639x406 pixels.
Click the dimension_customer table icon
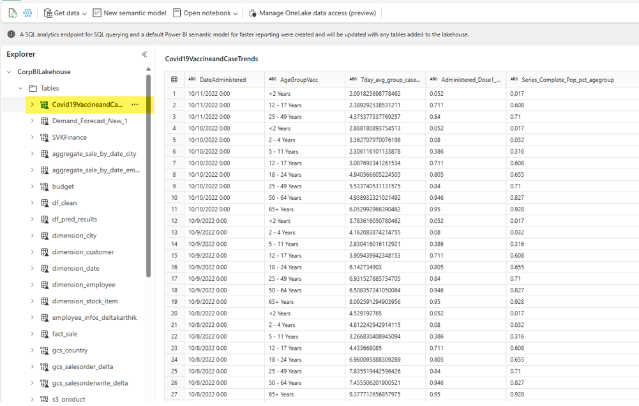tap(45, 252)
